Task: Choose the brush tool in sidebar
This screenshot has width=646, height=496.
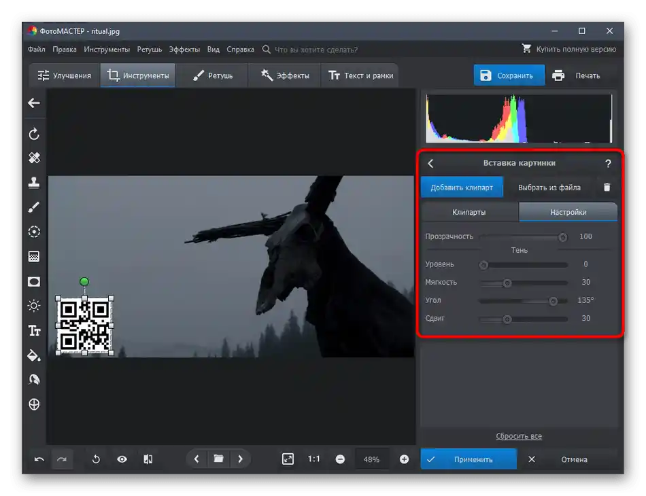Action: coord(34,207)
